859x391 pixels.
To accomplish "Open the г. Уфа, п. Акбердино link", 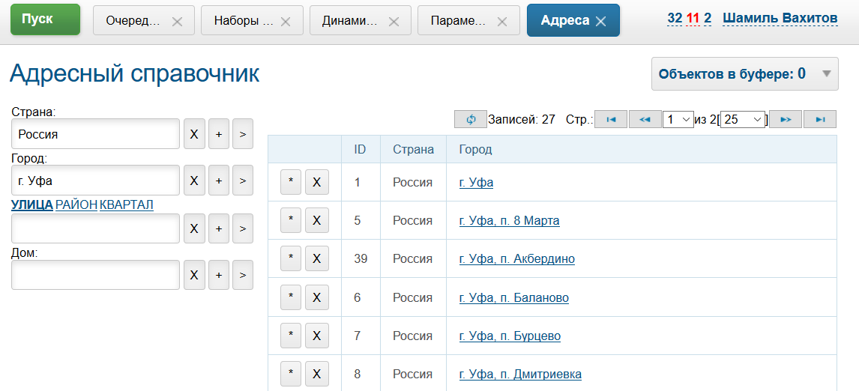I will [x=516, y=259].
